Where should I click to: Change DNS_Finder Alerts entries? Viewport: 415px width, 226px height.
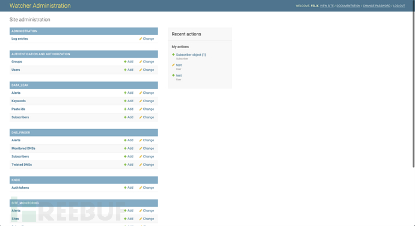(147, 140)
